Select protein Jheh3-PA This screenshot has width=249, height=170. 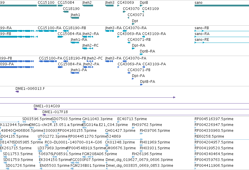(x=113, y=58)
